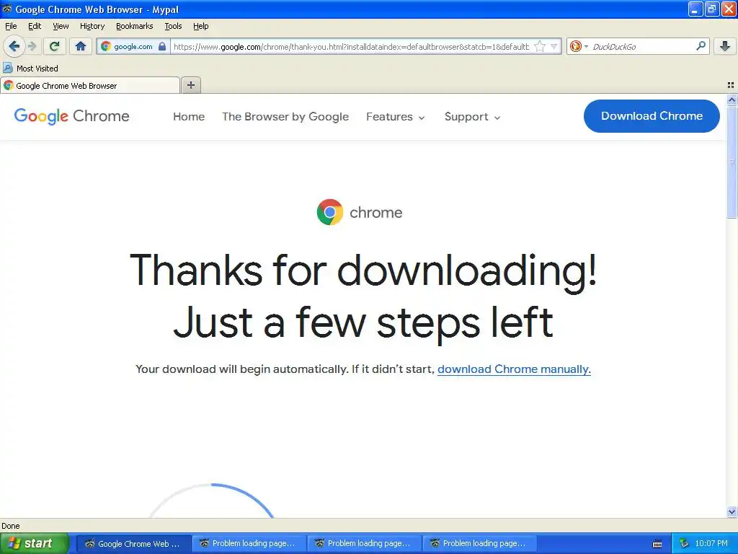Open the Edit menu
Viewport: 738px width, 554px height.
(x=35, y=26)
